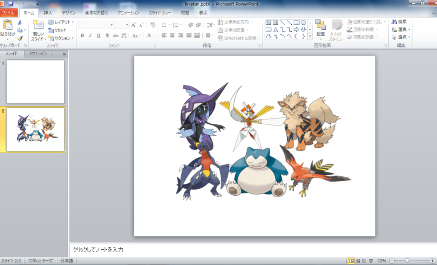Decrease font size with small A icon
437x265 pixels.
coord(141,25)
